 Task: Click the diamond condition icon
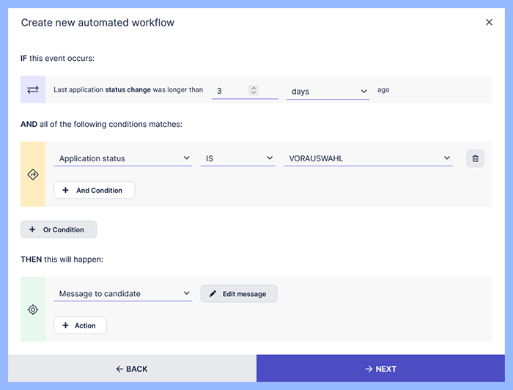(33, 174)
